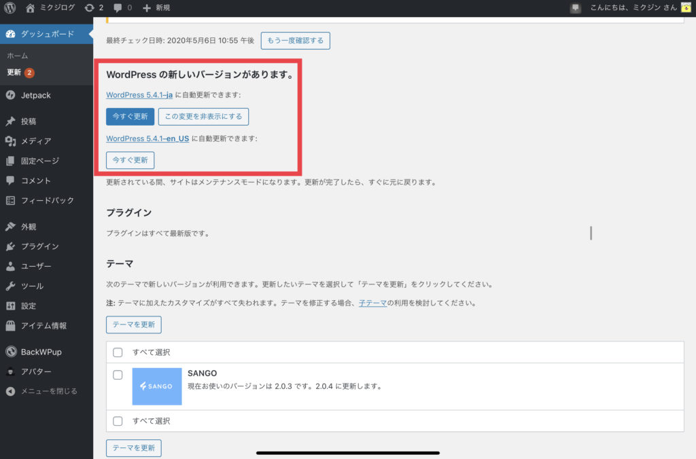Open the 投稿 menu label

[x=29, y=121]
